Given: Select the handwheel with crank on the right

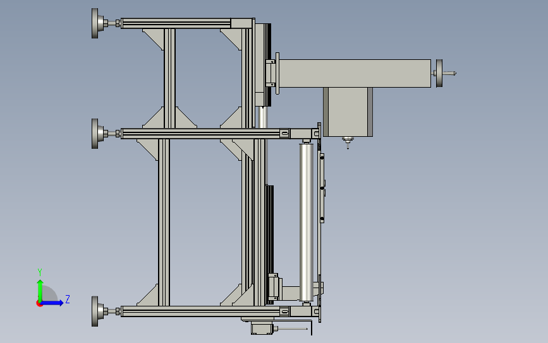Looking at the screenshot, I should (439, 73).
